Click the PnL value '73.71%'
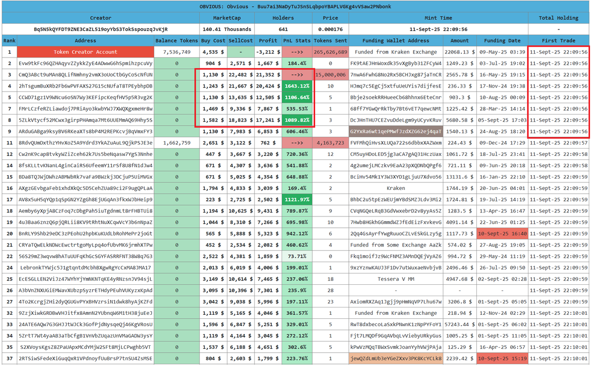The image size is (591, 366). pyautogui.click(x=297, y=256)
